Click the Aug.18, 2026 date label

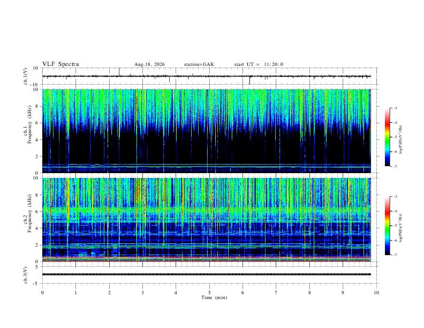click(149, 64)
